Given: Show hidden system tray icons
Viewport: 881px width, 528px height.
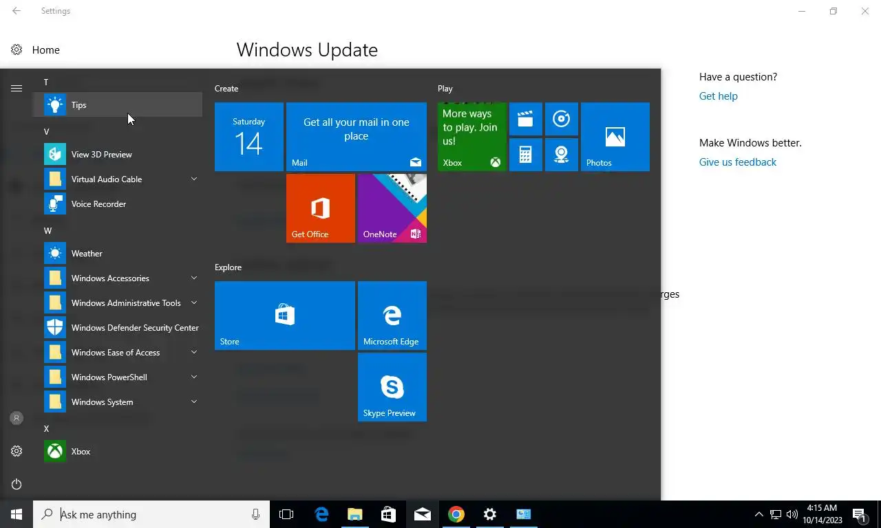Looking at the screenshot, I should pos(759,514).
